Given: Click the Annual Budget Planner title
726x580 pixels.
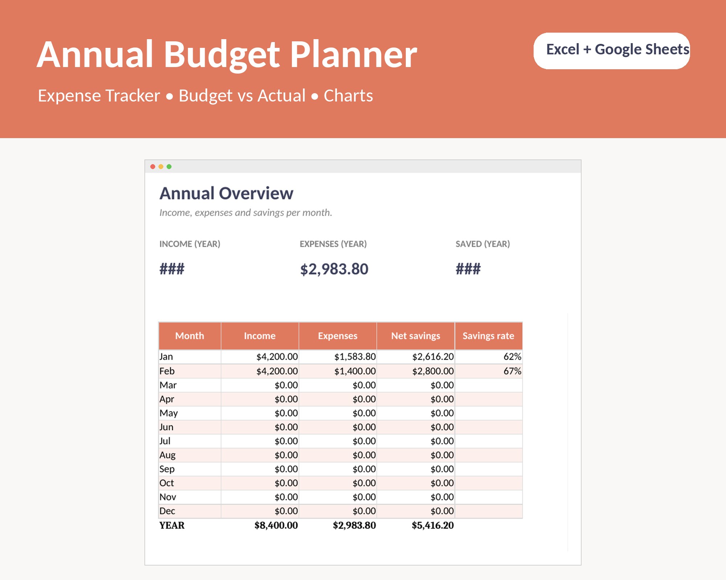Looking at the screenshot, I should pyautogui.click(x=227, y=55).
